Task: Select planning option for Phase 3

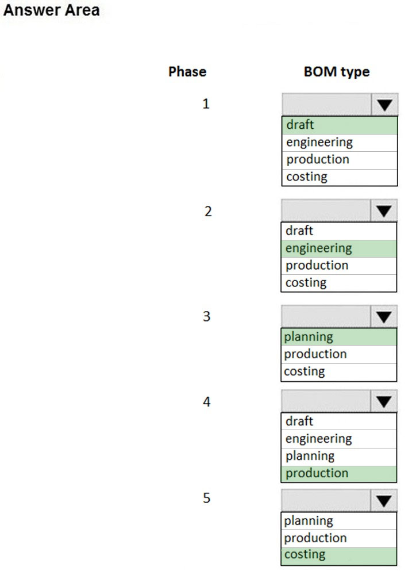Action: [x=338, y=337]
